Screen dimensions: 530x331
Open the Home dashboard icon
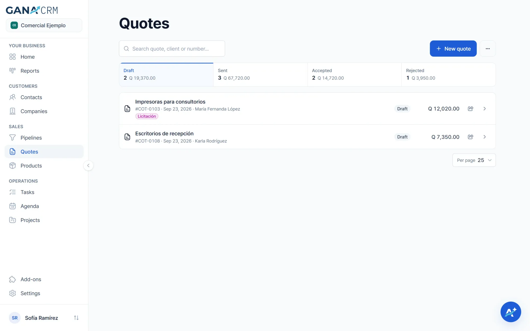tap(12, 57)
